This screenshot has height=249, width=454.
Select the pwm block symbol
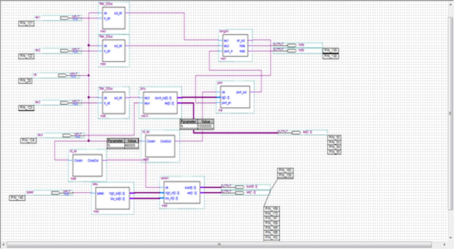235,97
